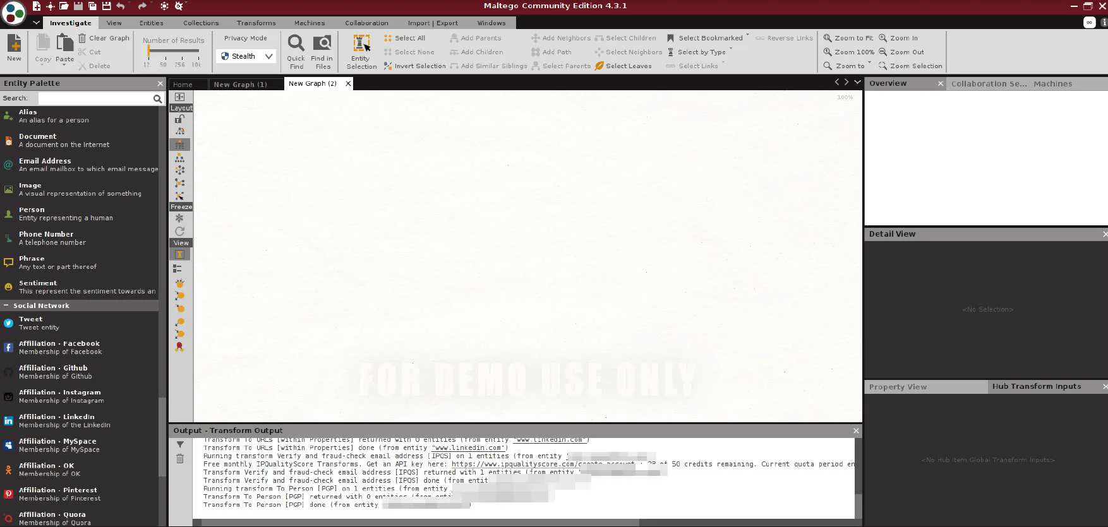
Task: Open Collaboration Session panel tab
Action: tap(989, 83)
